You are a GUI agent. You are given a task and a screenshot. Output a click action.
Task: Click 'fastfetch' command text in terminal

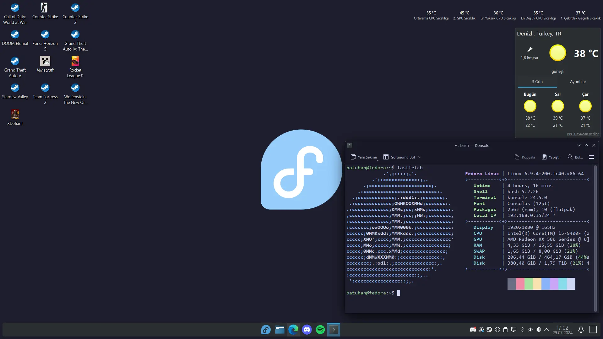pos(410,168)
